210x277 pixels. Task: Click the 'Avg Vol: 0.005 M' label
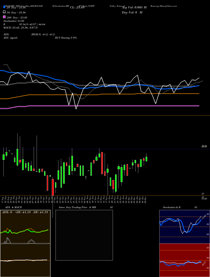coord(134,8)
